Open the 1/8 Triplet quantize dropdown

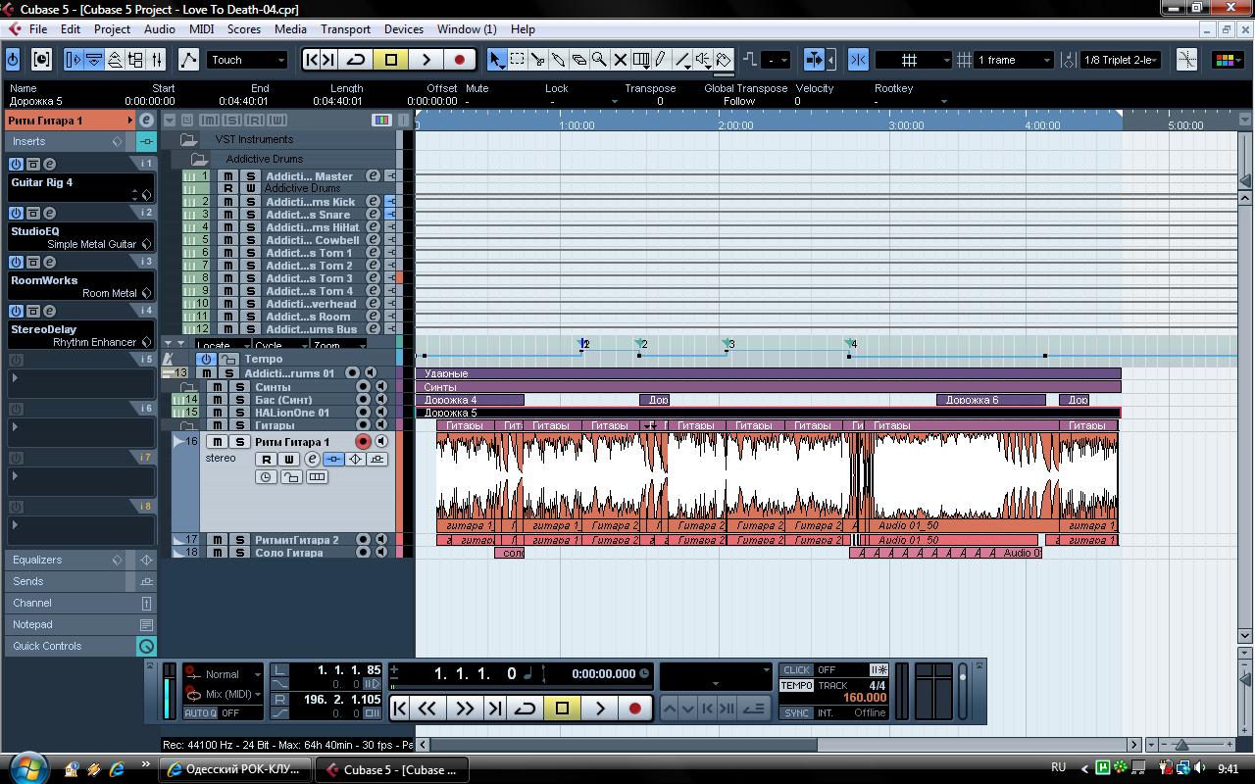tap(1121, 60)
